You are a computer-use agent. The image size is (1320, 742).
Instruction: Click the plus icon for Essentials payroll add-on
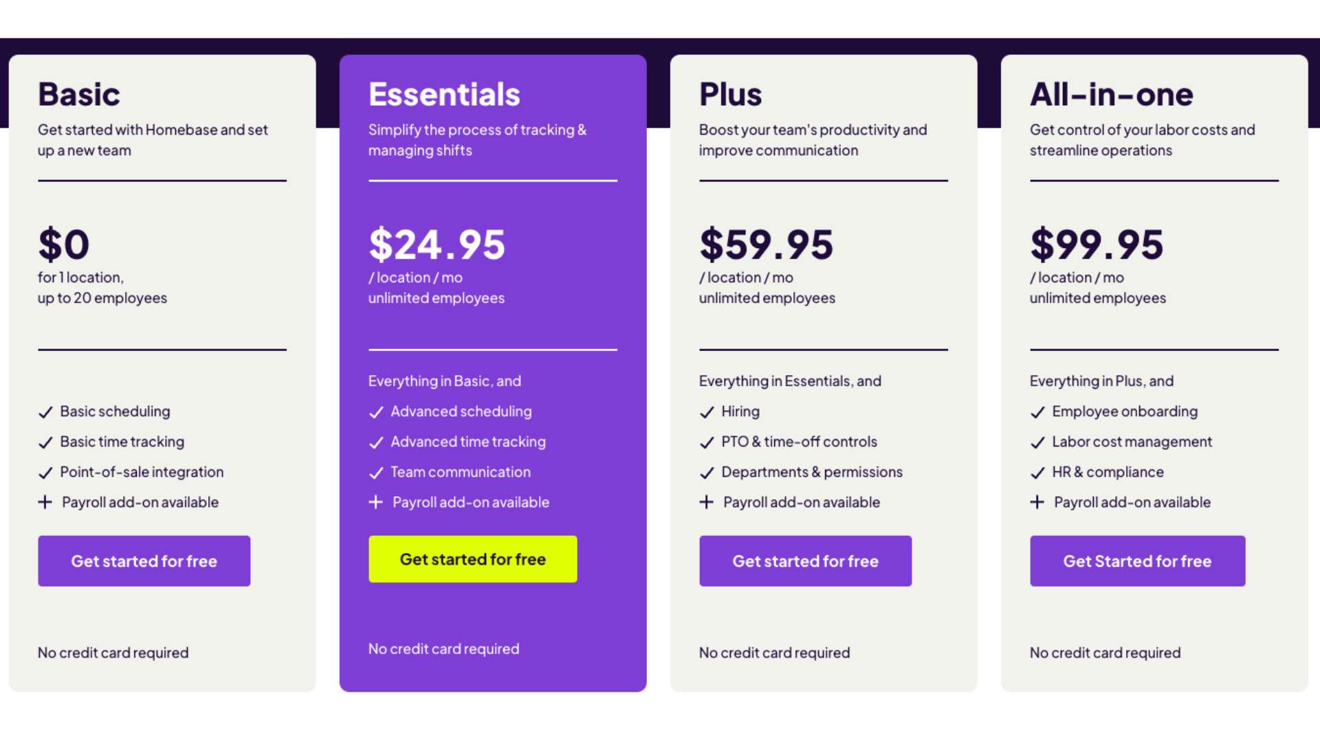pyautogui.click(x=376, y=502)
